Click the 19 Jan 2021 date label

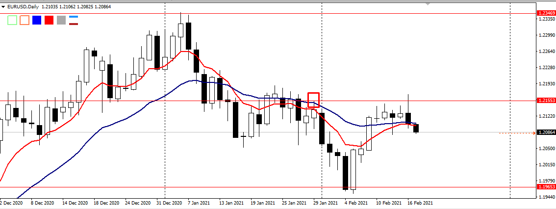click(x=263, y=203)
